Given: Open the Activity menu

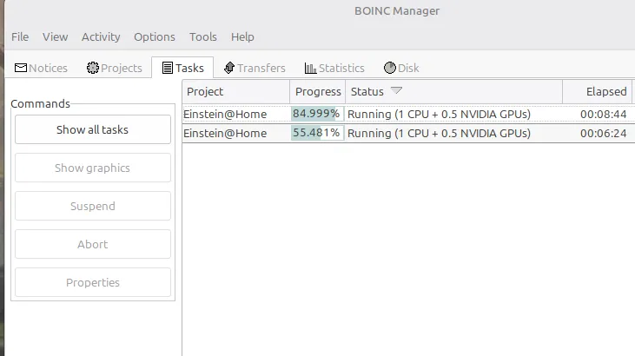Looking at the screenshot, I should tap(101, 36).
